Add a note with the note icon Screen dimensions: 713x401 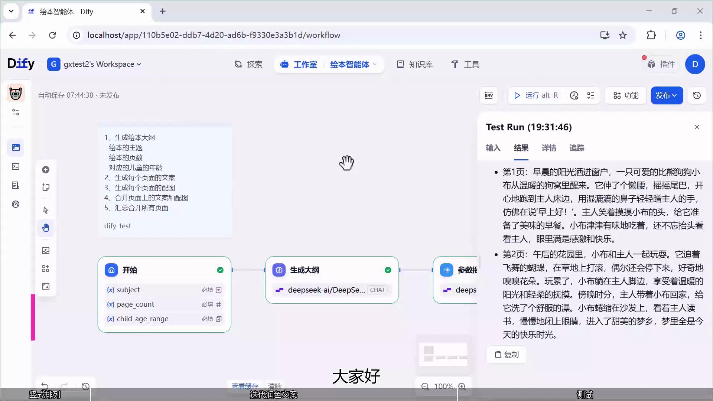click(46, 188)
